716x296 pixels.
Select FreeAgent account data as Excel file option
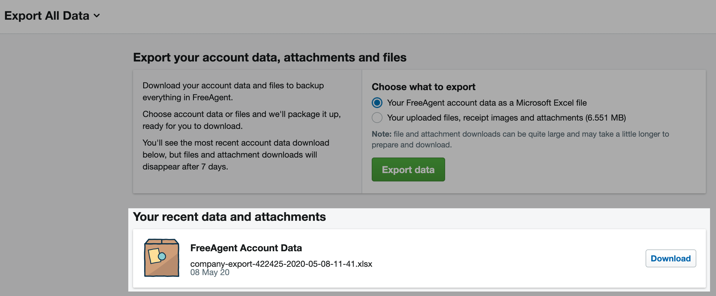(377, 103)
